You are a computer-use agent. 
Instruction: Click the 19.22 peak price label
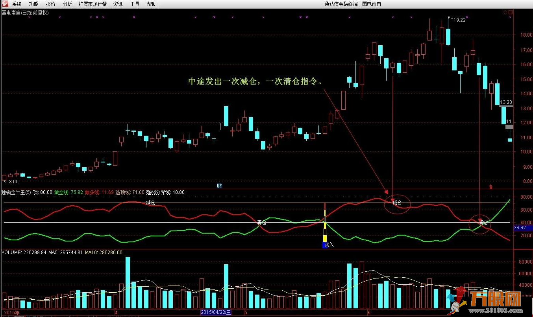tap(459, 20)
